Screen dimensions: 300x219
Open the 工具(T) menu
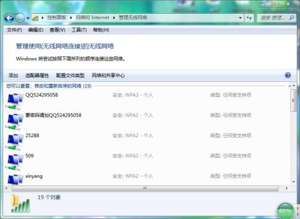[79, 30]
